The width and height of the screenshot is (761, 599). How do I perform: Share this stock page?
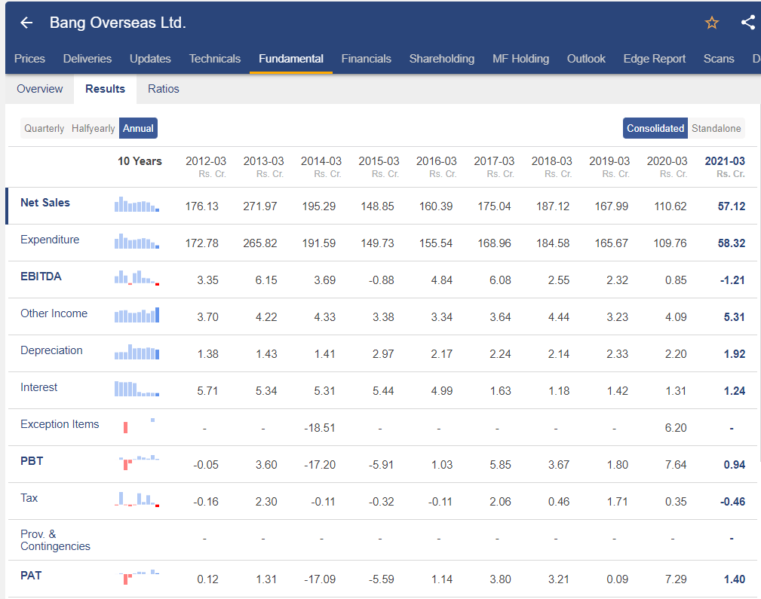click(748, 23)
